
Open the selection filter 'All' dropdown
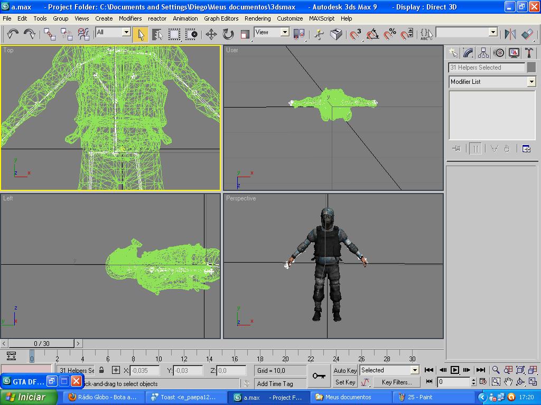(126, 32)
